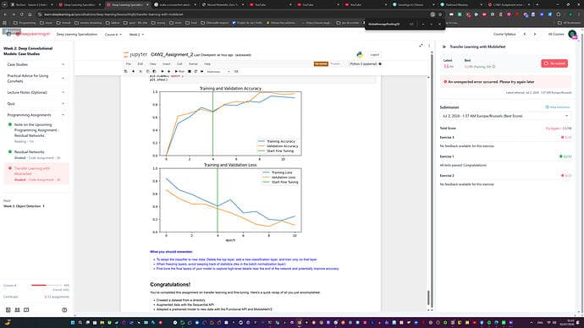The width and height of the screenshot is (584, 328).
Task: Open the Cell menu in Jupyter
Action: point(179,64)
